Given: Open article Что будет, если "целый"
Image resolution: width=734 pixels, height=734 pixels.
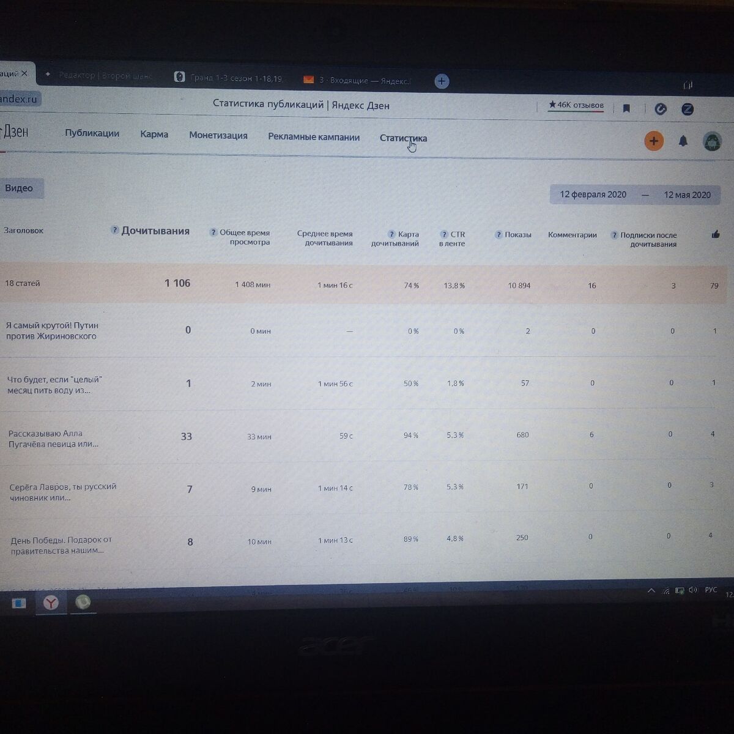Looking at the screenshot, I should click(54, 385).
